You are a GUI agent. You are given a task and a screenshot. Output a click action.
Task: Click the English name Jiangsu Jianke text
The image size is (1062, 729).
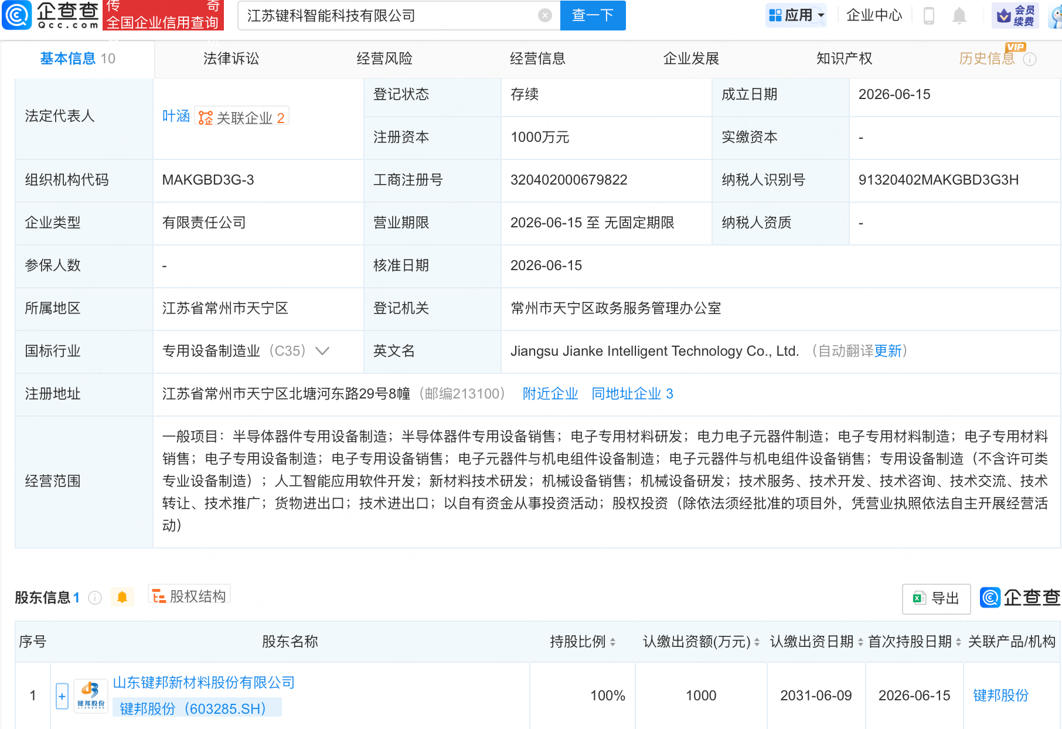click(x=655, y=351)
